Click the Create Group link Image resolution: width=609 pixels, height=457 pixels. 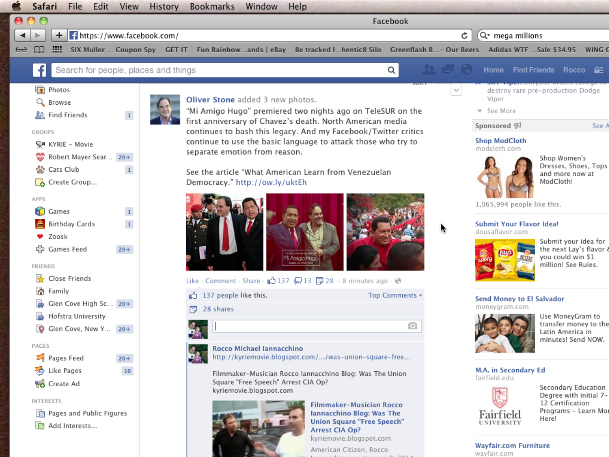tap(72, 182)
